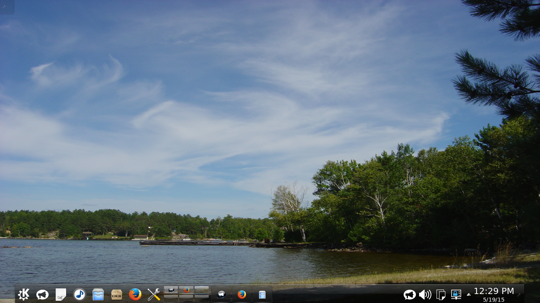Activate Konversation window in the task manager
This screenshot has width=540, height=303.
221,294
